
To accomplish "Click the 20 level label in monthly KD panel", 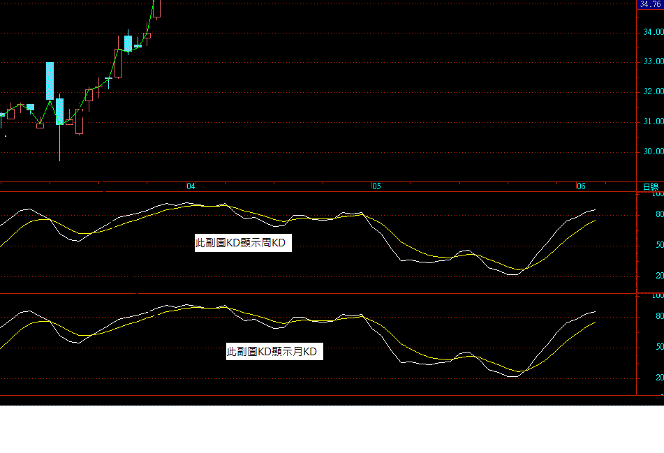I will (659, 378).
